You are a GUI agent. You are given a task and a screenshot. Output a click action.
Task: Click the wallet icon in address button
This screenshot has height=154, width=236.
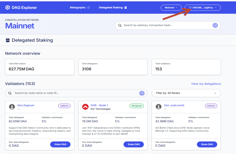[x=190, y=8]
